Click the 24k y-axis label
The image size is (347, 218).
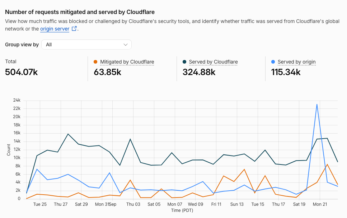(x=17, y=100)
